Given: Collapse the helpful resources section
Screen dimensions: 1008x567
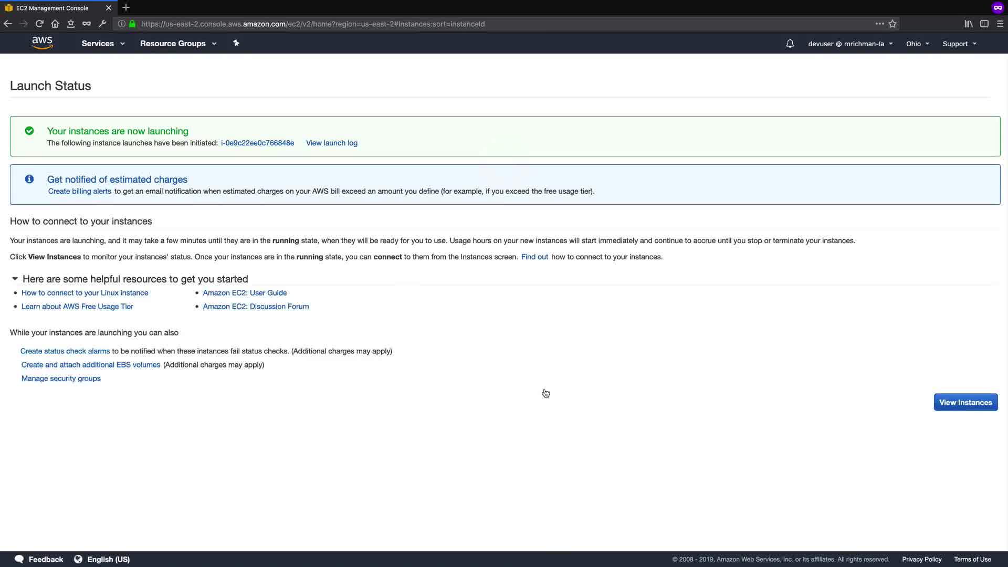Looking at the screenshot, I should pos(15,279).
